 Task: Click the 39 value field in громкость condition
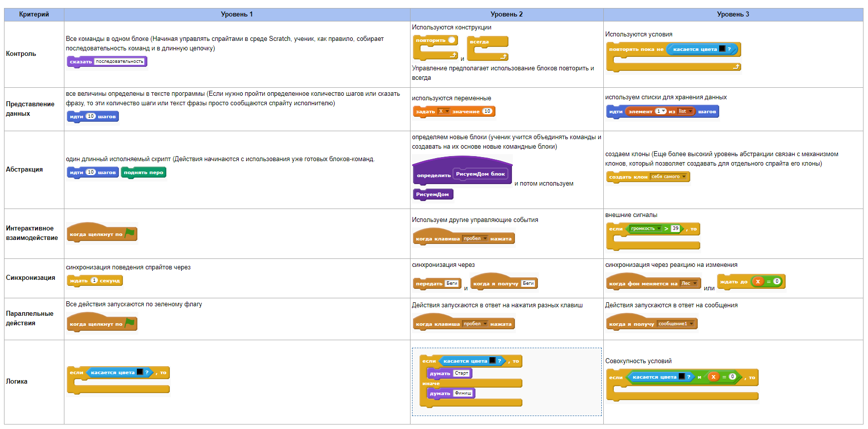[675, 228]
